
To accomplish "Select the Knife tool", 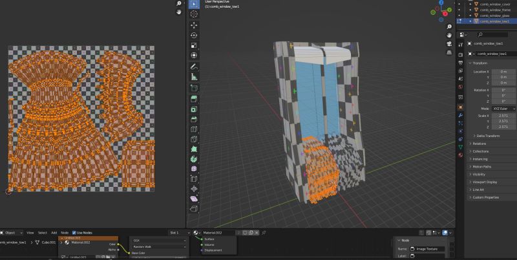I will click(194, 139).
